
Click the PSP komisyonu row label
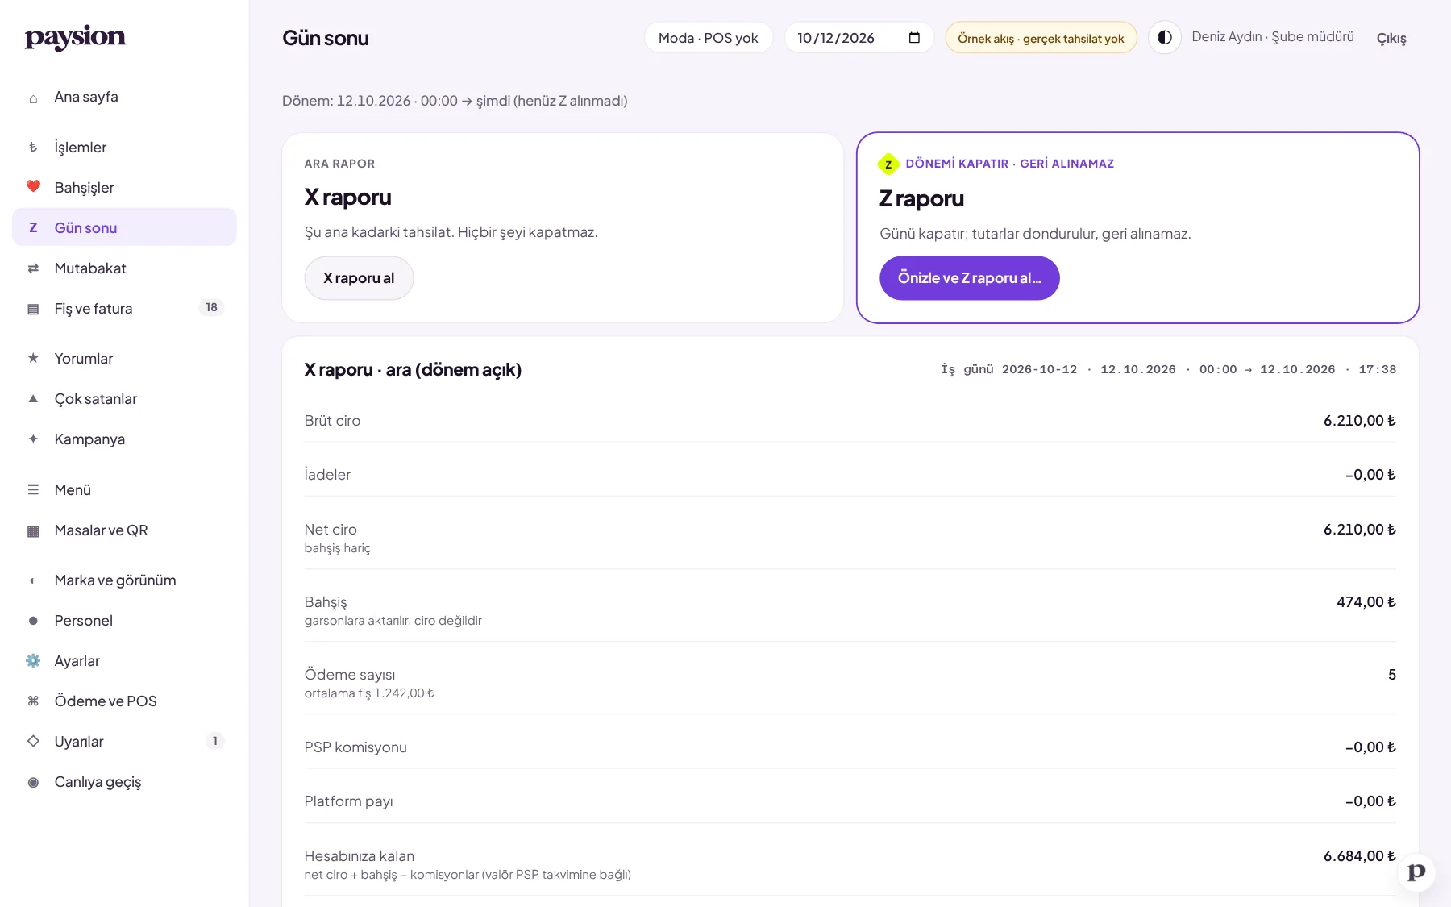[355, 747]
